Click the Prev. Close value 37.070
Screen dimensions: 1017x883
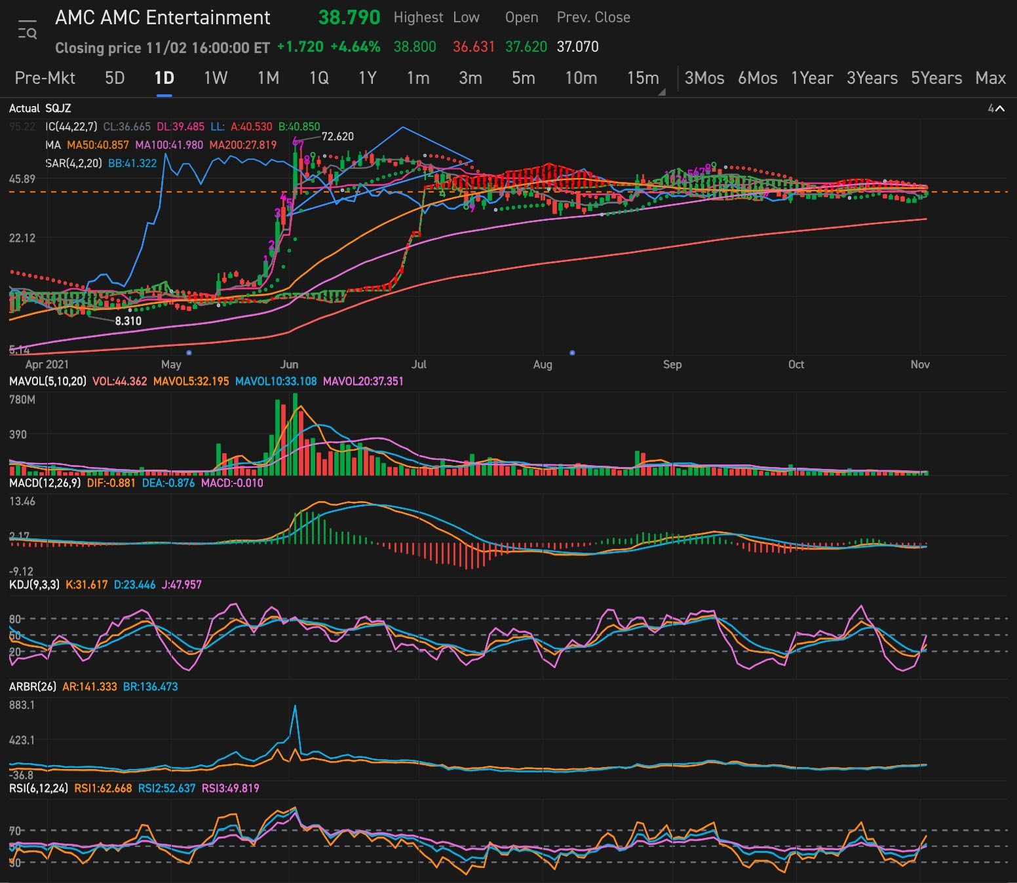tap(577, 47)
